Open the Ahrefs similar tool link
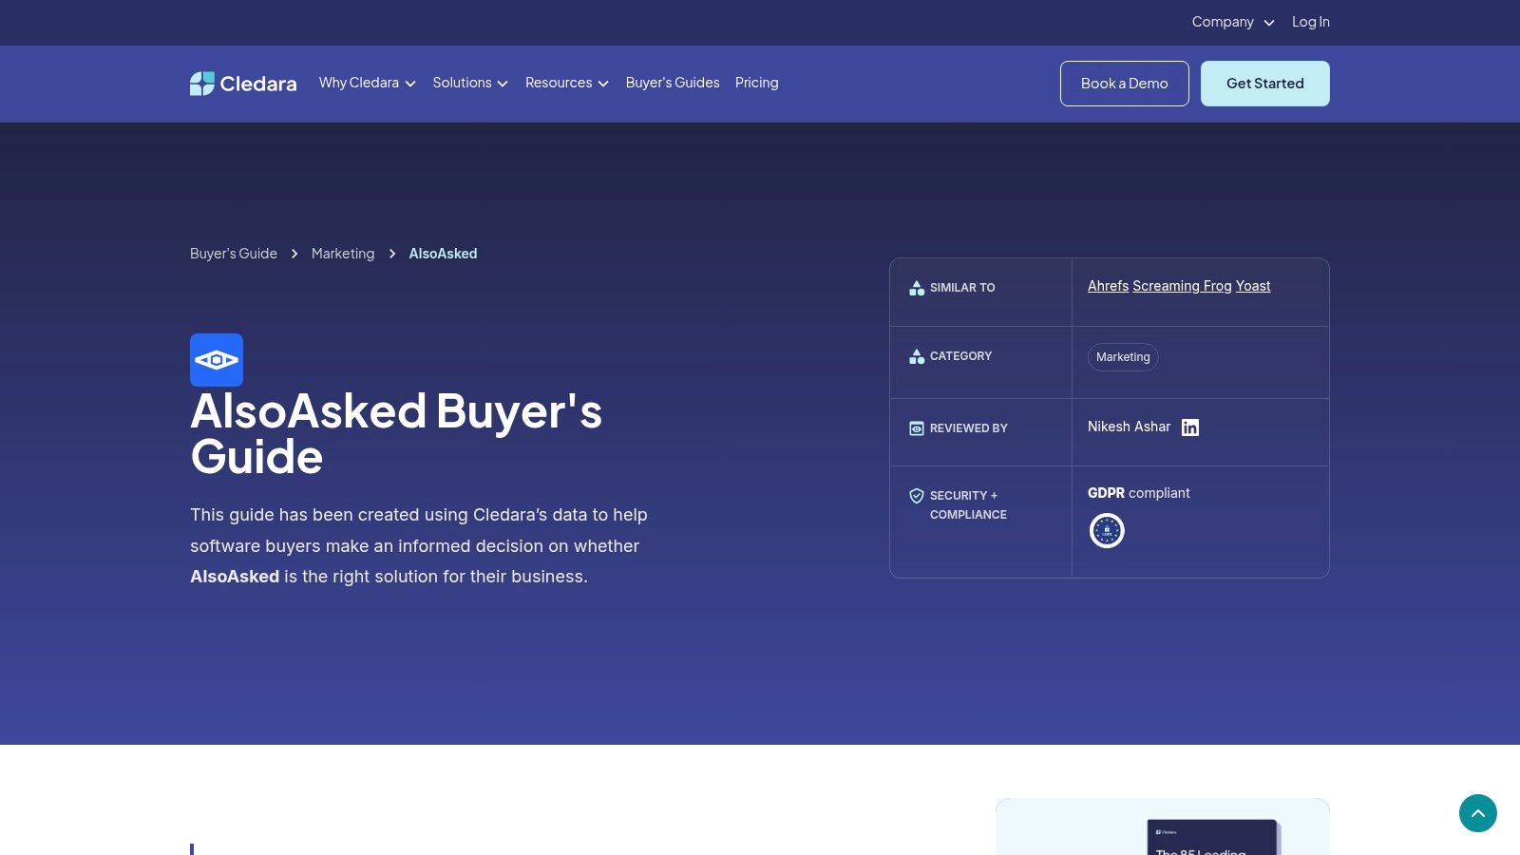The image size is (1520, 855). (1108, 286)
